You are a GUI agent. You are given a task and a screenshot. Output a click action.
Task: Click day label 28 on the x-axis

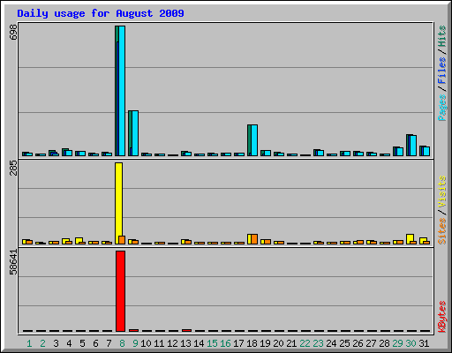(384, 343)
